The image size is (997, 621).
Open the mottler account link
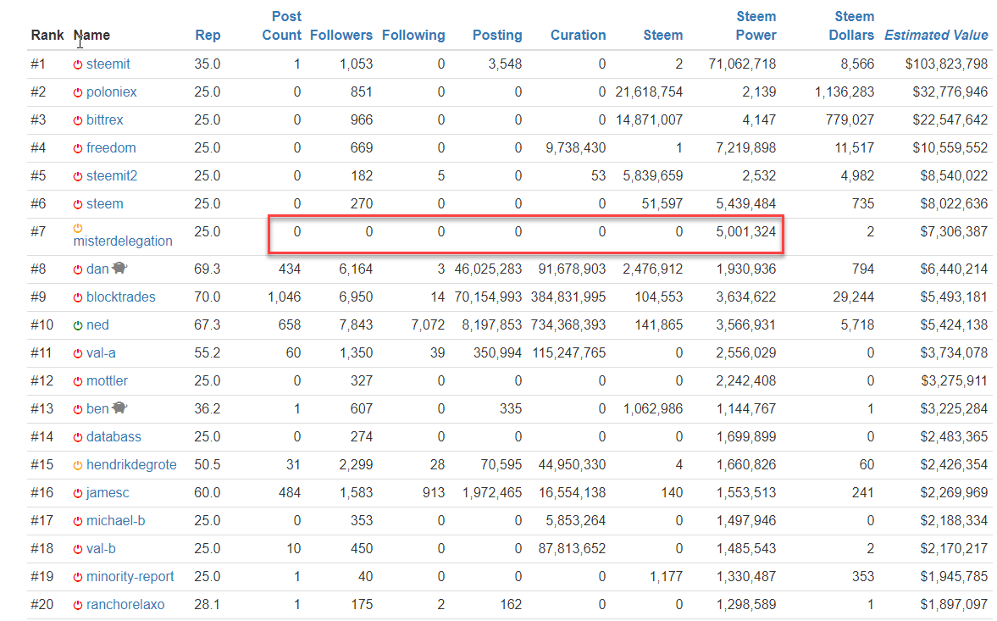(x=107, y=381)
